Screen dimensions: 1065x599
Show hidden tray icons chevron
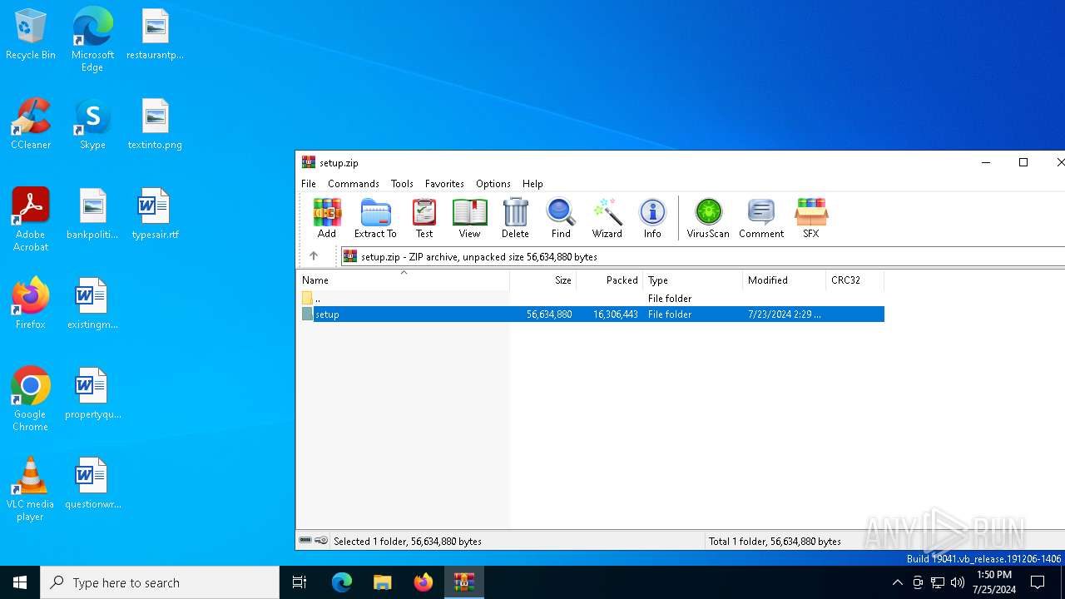(x=897, y=582)
